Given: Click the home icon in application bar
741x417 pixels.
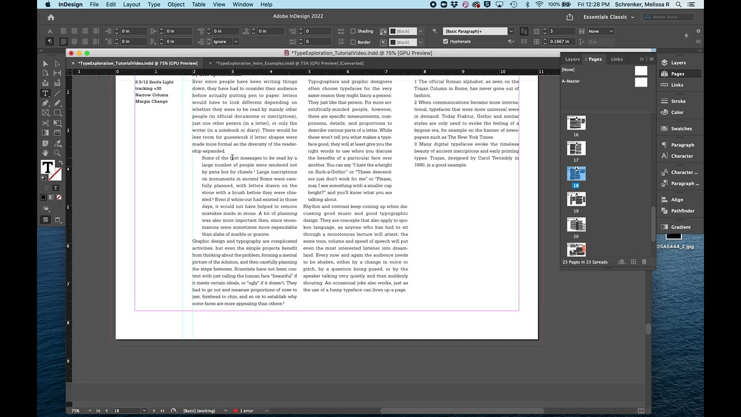Looking at the screenshot, I should coord(50,17).
